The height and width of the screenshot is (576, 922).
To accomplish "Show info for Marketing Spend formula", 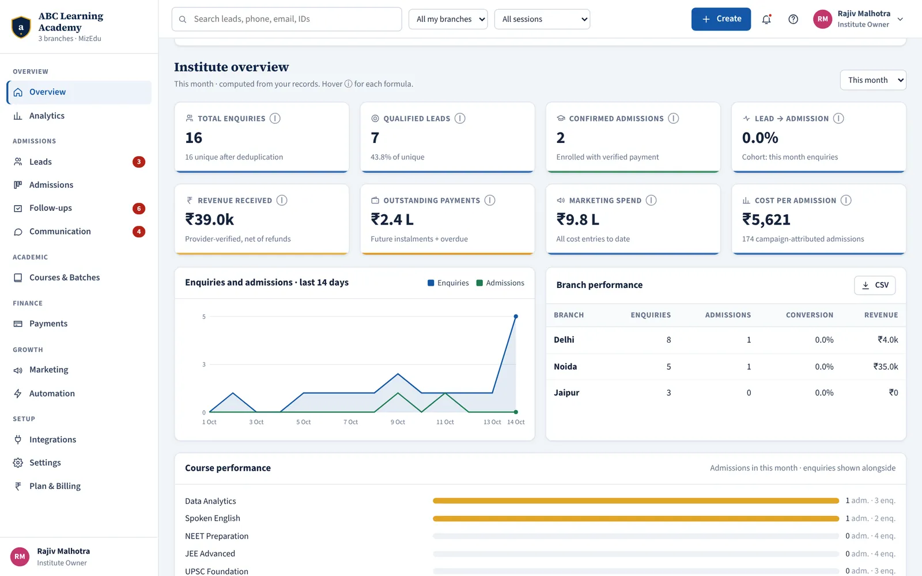I will point(651,200).
